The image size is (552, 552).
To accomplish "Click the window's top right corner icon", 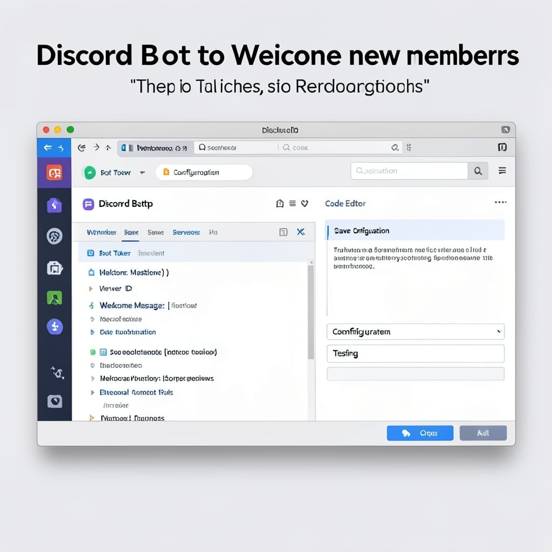I will point(506,130).
